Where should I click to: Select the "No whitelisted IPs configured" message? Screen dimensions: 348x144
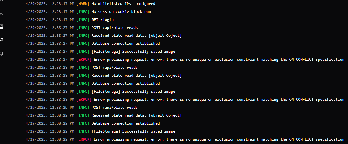[123, 4]
